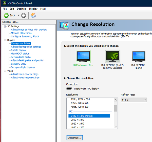Open Rotate display task
Screen dimensions: 152x142
tap(18, 50)
